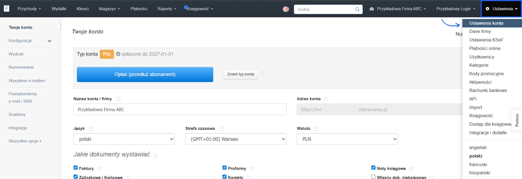522x179 pixels.
Task: Click help icon beside Waluta label
Action: pos(315,129)
